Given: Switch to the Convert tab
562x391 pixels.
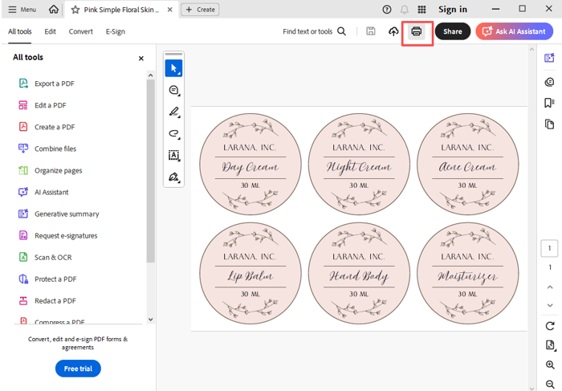Looking at the screenshot, I should pos(80,31).
